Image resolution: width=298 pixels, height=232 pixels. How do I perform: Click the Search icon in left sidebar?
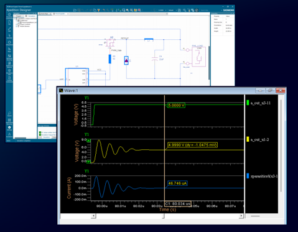[9, 114]
